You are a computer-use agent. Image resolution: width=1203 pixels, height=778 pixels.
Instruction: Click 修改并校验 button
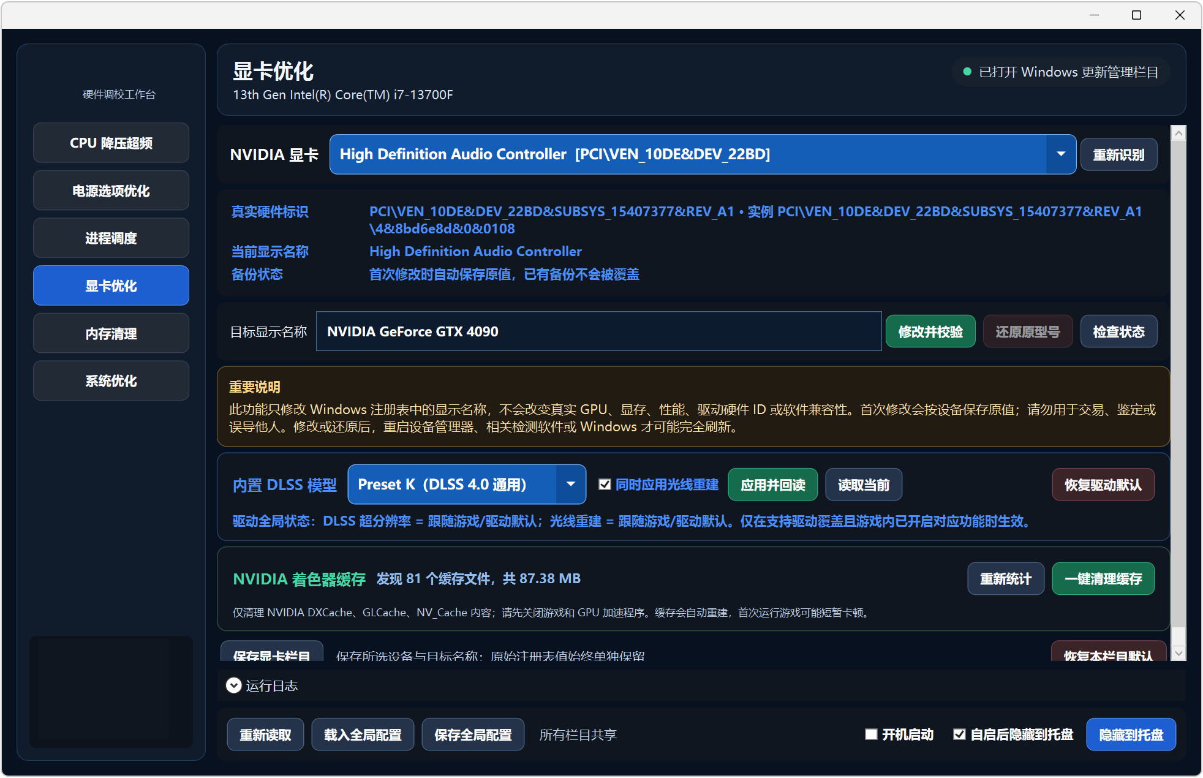point(930,331)
